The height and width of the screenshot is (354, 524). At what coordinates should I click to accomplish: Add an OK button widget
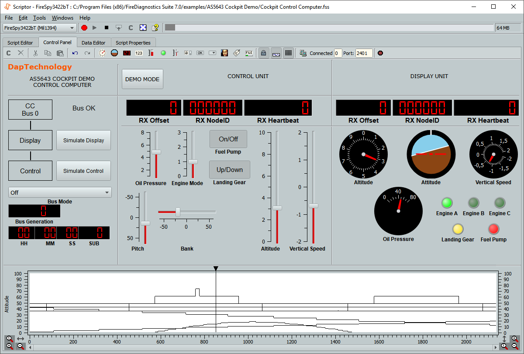coord(200,53)
